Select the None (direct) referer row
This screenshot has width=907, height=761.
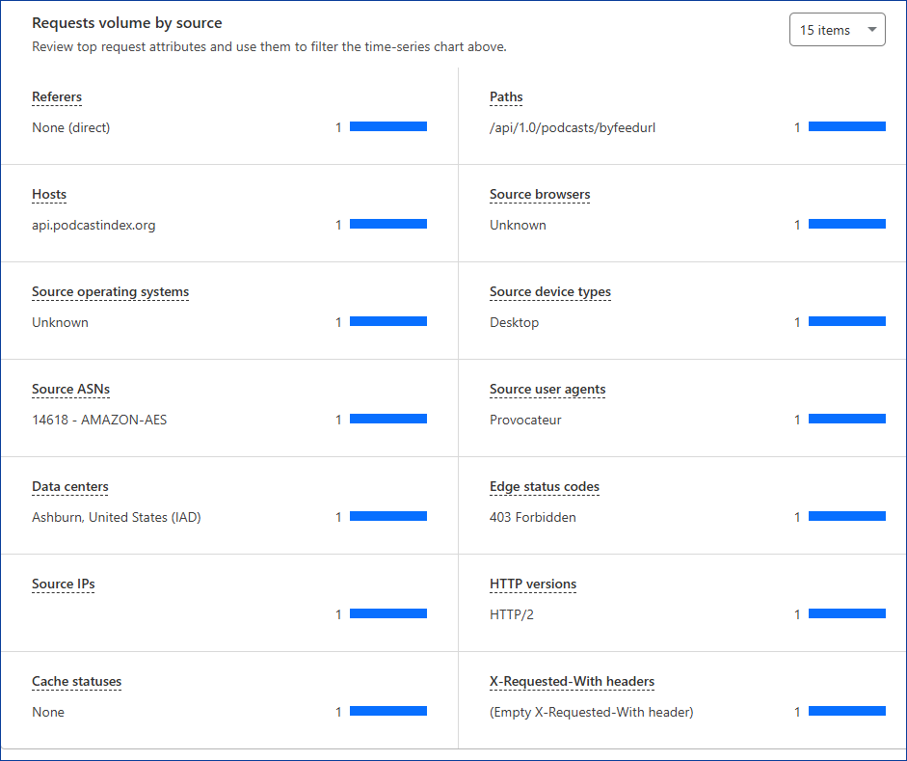[x=71, y=127]
